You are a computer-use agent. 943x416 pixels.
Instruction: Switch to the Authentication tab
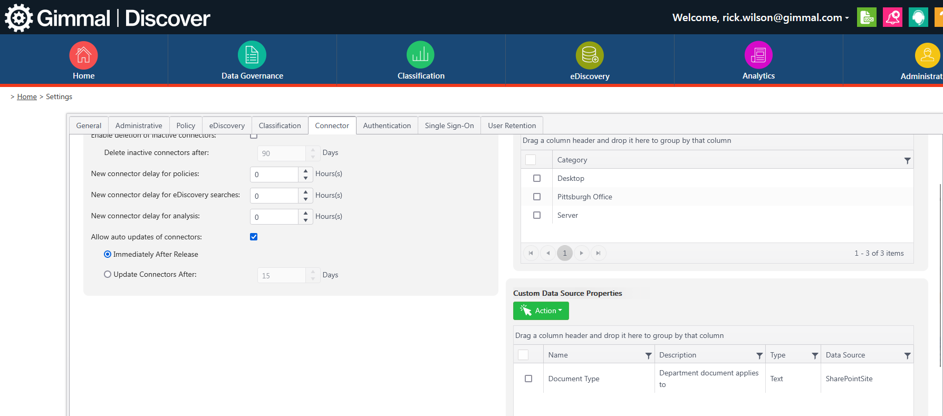pyautogui.click(x=387, y=125)
